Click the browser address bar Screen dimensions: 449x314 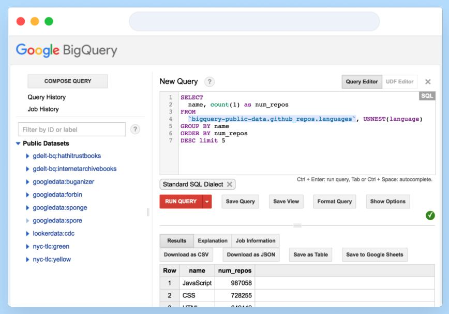click(x=255, y=21)
